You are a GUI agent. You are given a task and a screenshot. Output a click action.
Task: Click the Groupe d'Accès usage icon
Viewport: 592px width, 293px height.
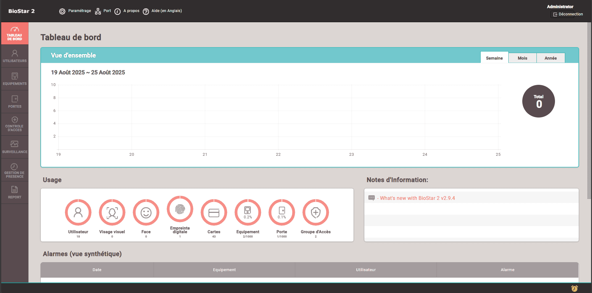click(315, 212)
